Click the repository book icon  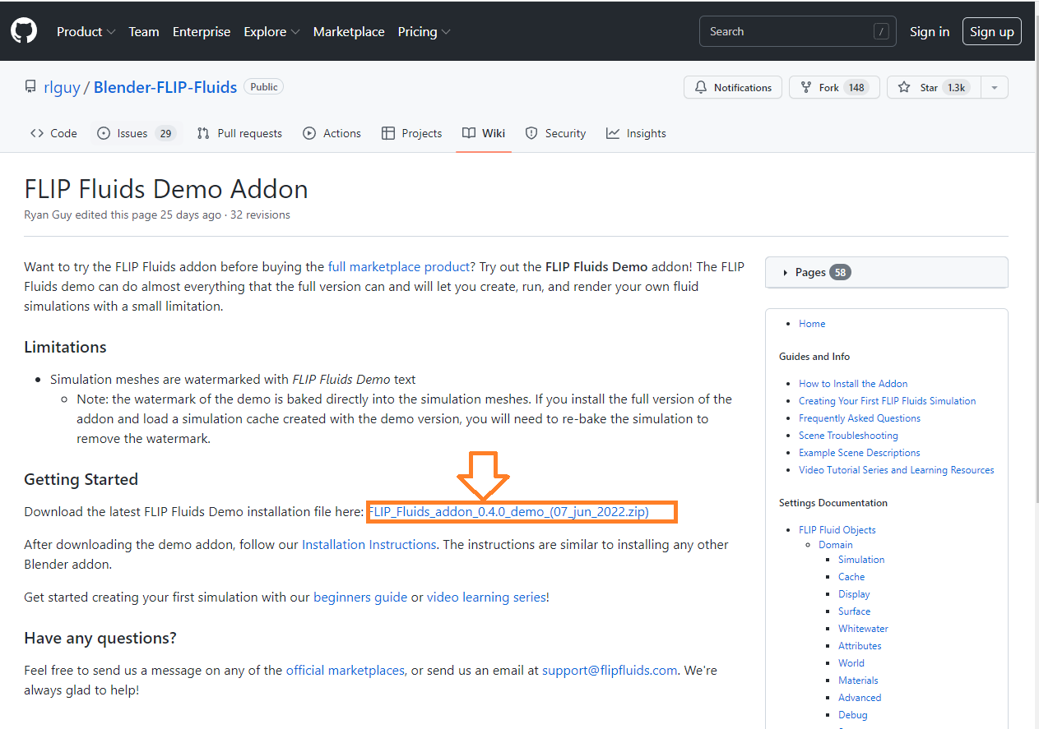point(30,87)
